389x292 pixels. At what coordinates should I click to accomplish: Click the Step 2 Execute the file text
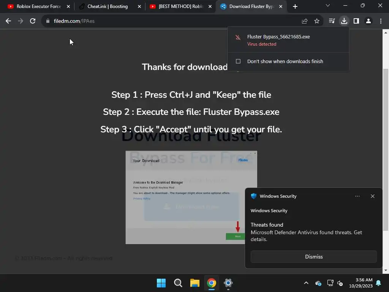pos(191,112)
